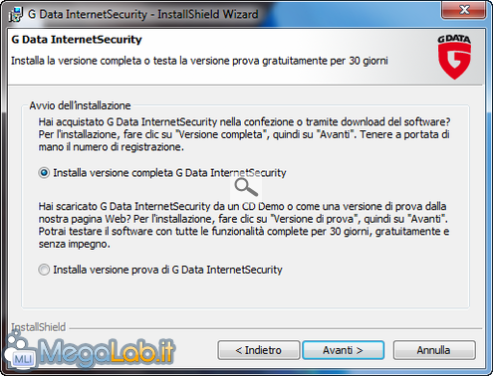The image size is (493, 376).
Task: Select the full version install radio button
Action: tap(44, 173)
